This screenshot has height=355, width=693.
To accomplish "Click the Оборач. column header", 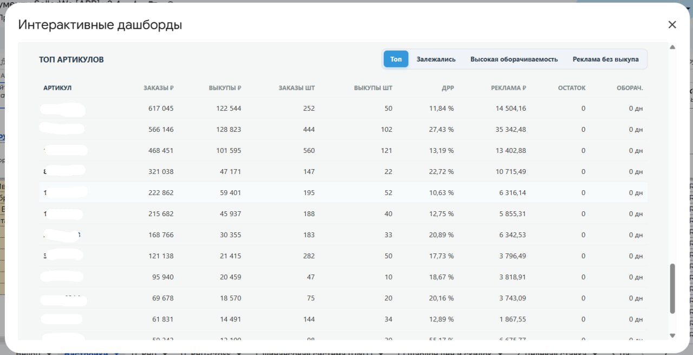I will (x=630, y=88).
